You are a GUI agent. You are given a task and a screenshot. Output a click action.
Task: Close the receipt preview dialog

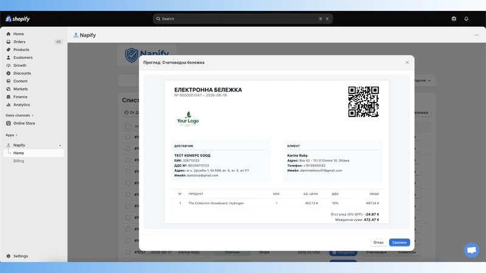tap(407, 62)
